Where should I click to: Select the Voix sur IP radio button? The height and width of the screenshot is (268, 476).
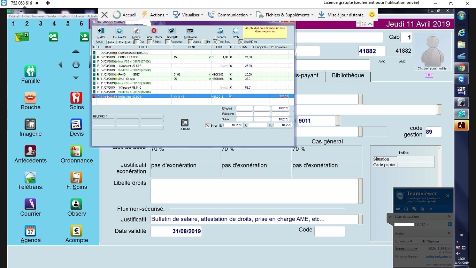pos(397,241)
